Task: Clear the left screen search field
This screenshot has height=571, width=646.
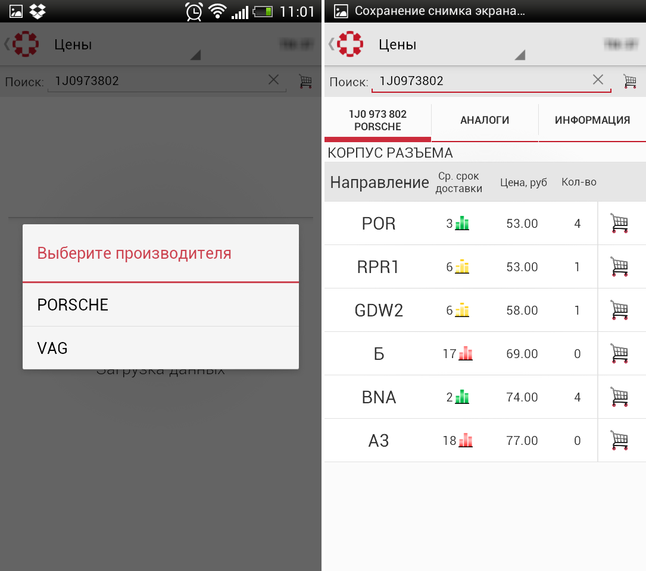Action: (273, 80)
